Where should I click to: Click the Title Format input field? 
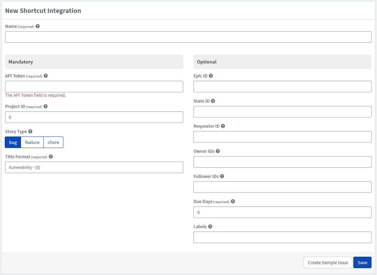point(94,167)
